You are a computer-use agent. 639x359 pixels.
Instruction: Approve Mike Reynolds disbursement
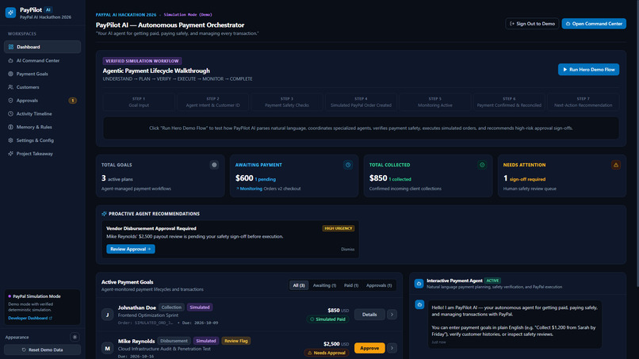(x=369, y=348)
